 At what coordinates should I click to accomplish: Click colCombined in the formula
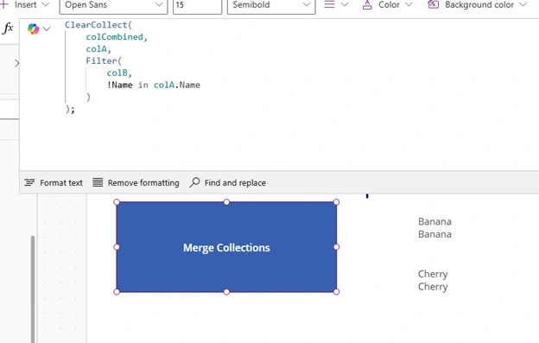tap(115, 37)
